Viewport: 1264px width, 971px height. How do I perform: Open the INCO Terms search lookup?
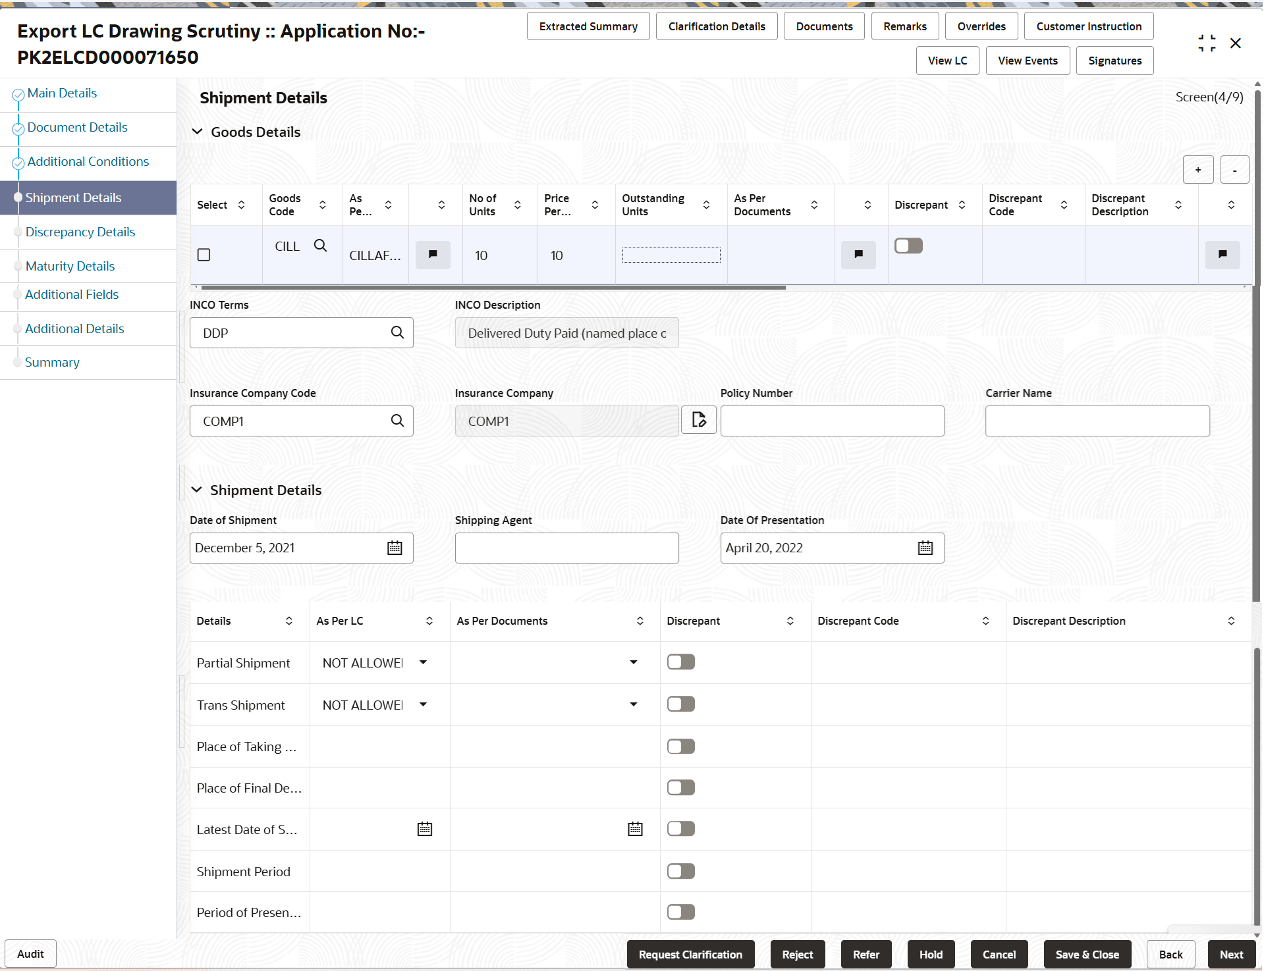(397, 332)
